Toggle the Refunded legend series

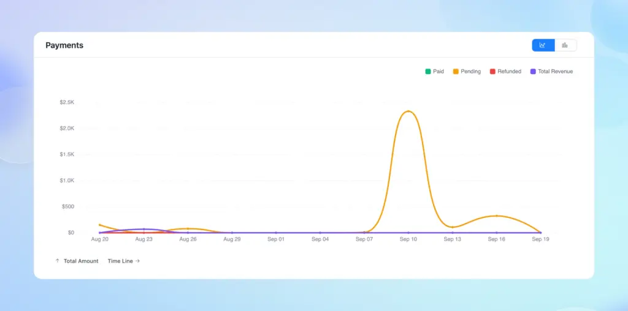tap(505, 72)
